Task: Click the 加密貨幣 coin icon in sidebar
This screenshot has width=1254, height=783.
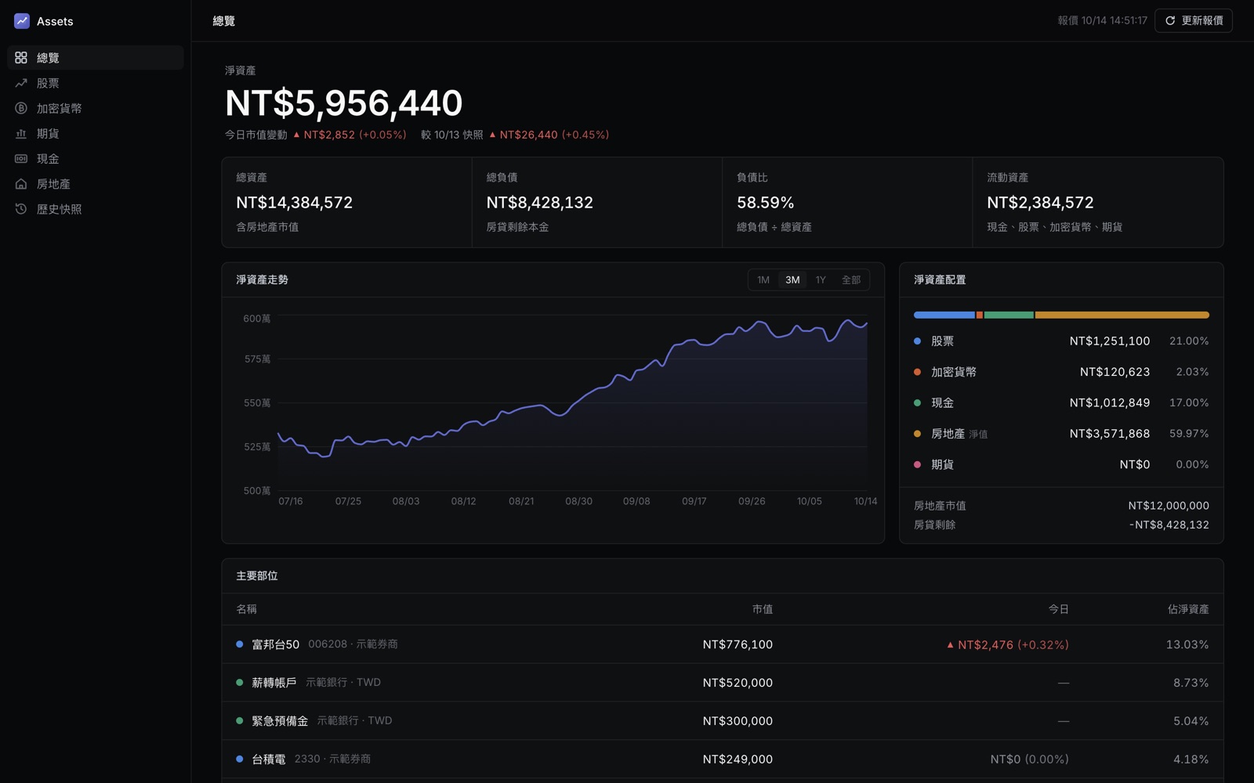Action: coord(21,108)
